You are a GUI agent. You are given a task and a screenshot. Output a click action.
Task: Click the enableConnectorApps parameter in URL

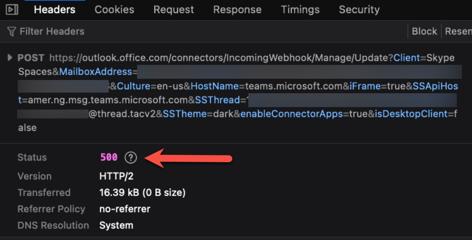point(292,114)
